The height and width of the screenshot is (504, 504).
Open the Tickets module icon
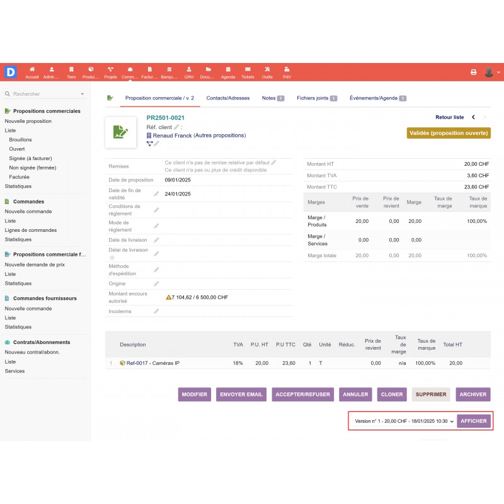coord(247,69)
